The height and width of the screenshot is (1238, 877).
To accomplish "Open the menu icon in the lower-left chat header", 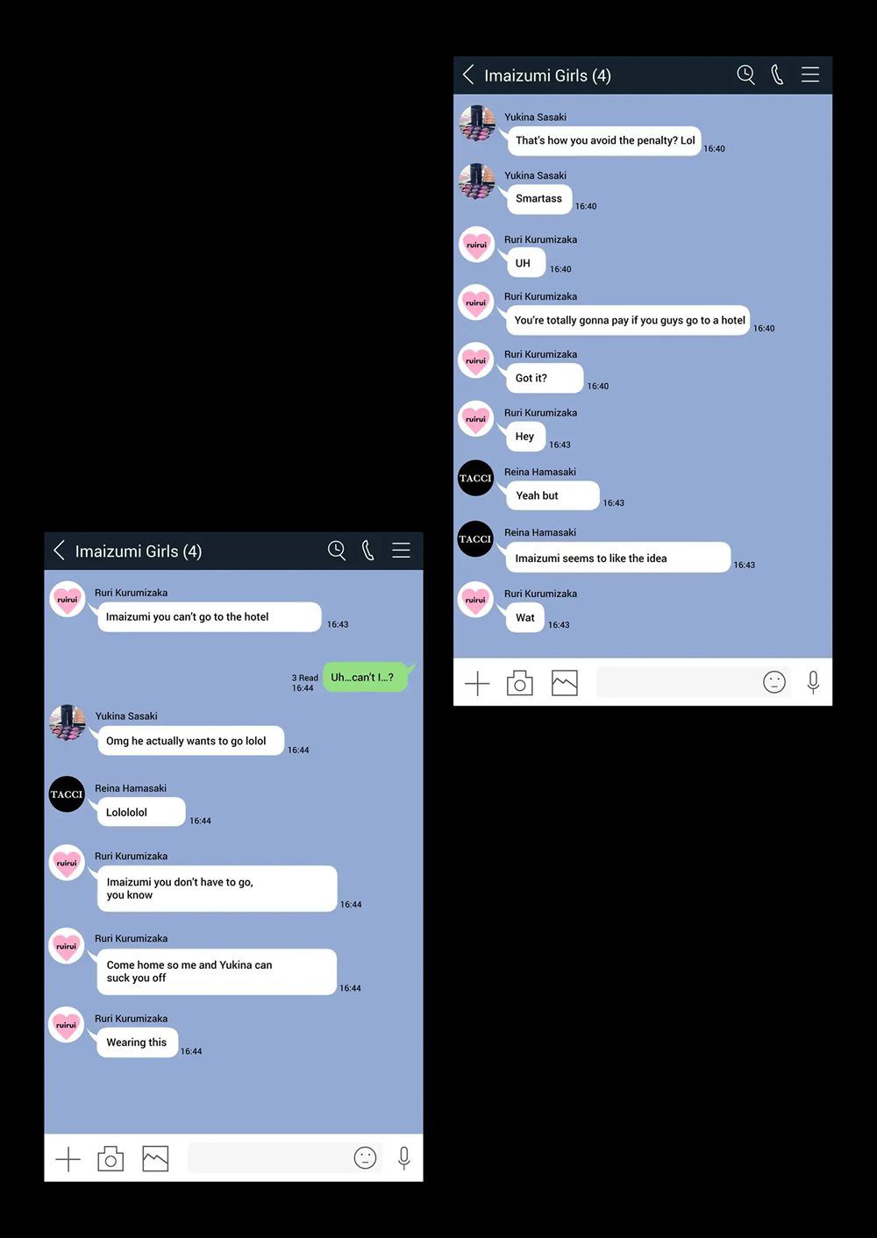I will 401,551.
